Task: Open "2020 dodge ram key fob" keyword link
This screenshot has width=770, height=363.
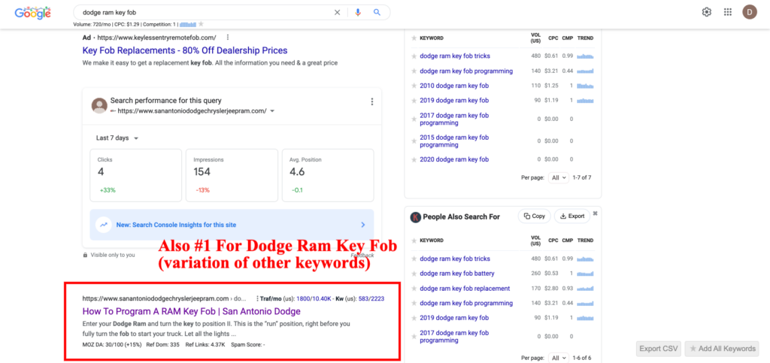Action: pos(454,160)
